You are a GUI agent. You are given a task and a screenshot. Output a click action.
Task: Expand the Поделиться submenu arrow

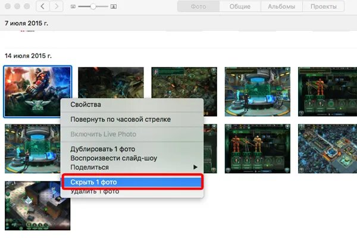(195, 167)
